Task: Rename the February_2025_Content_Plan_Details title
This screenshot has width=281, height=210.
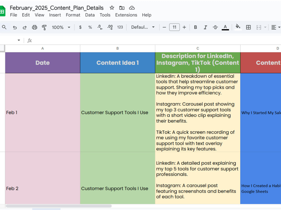Action: [x=57, y=8]
